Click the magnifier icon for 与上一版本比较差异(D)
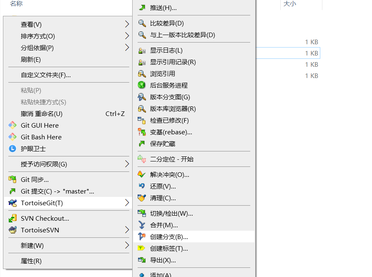 coord(142,35)
